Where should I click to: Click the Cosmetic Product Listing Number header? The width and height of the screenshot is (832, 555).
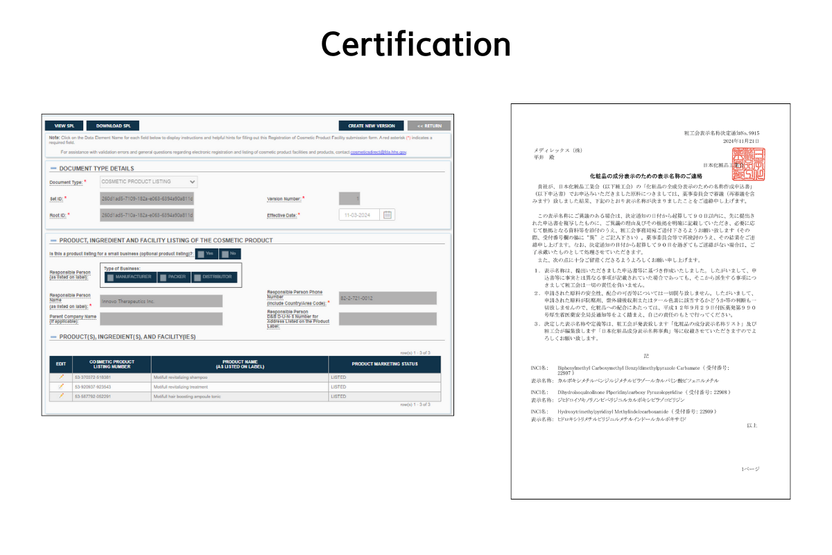pyautogui.click(x=112, y=364)
